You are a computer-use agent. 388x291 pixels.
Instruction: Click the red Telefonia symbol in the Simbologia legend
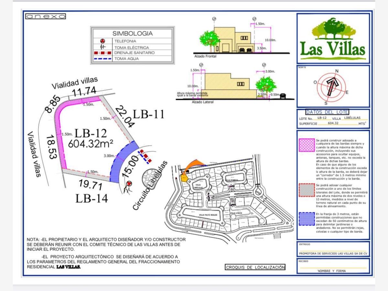[x=102, y=41]
